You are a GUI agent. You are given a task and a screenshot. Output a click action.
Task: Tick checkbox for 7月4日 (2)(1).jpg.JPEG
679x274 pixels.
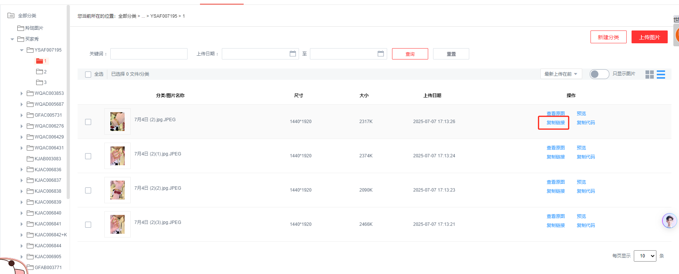click(x=88, y=156)
